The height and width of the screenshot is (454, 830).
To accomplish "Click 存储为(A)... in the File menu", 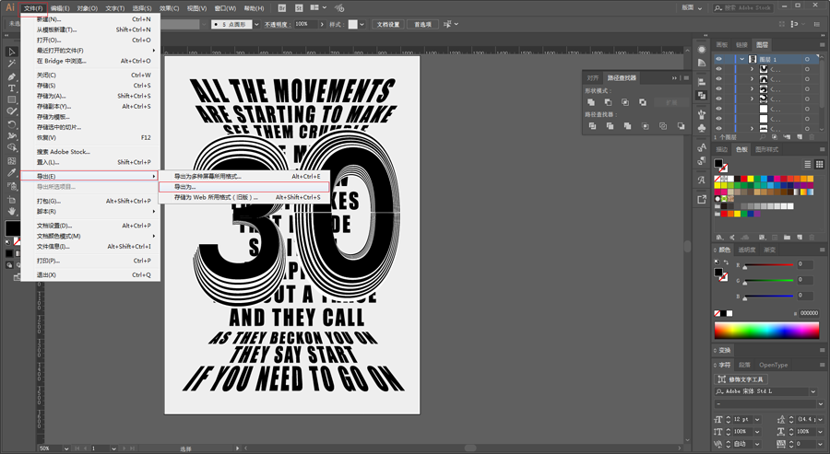I will point(52,96).
